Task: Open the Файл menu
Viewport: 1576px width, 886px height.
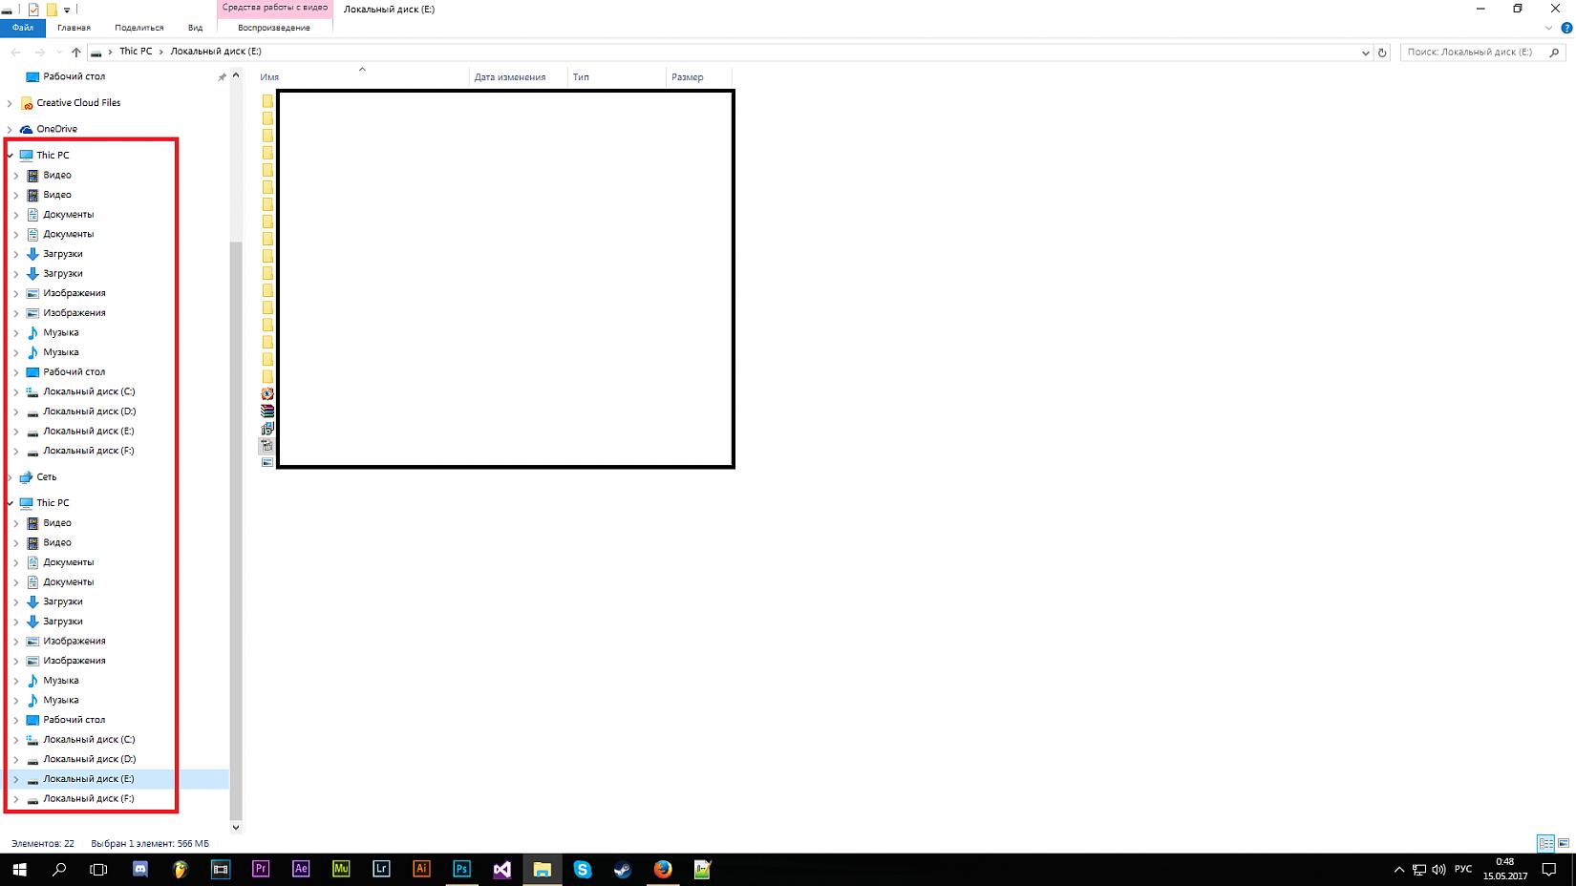Action: (23, 28)
